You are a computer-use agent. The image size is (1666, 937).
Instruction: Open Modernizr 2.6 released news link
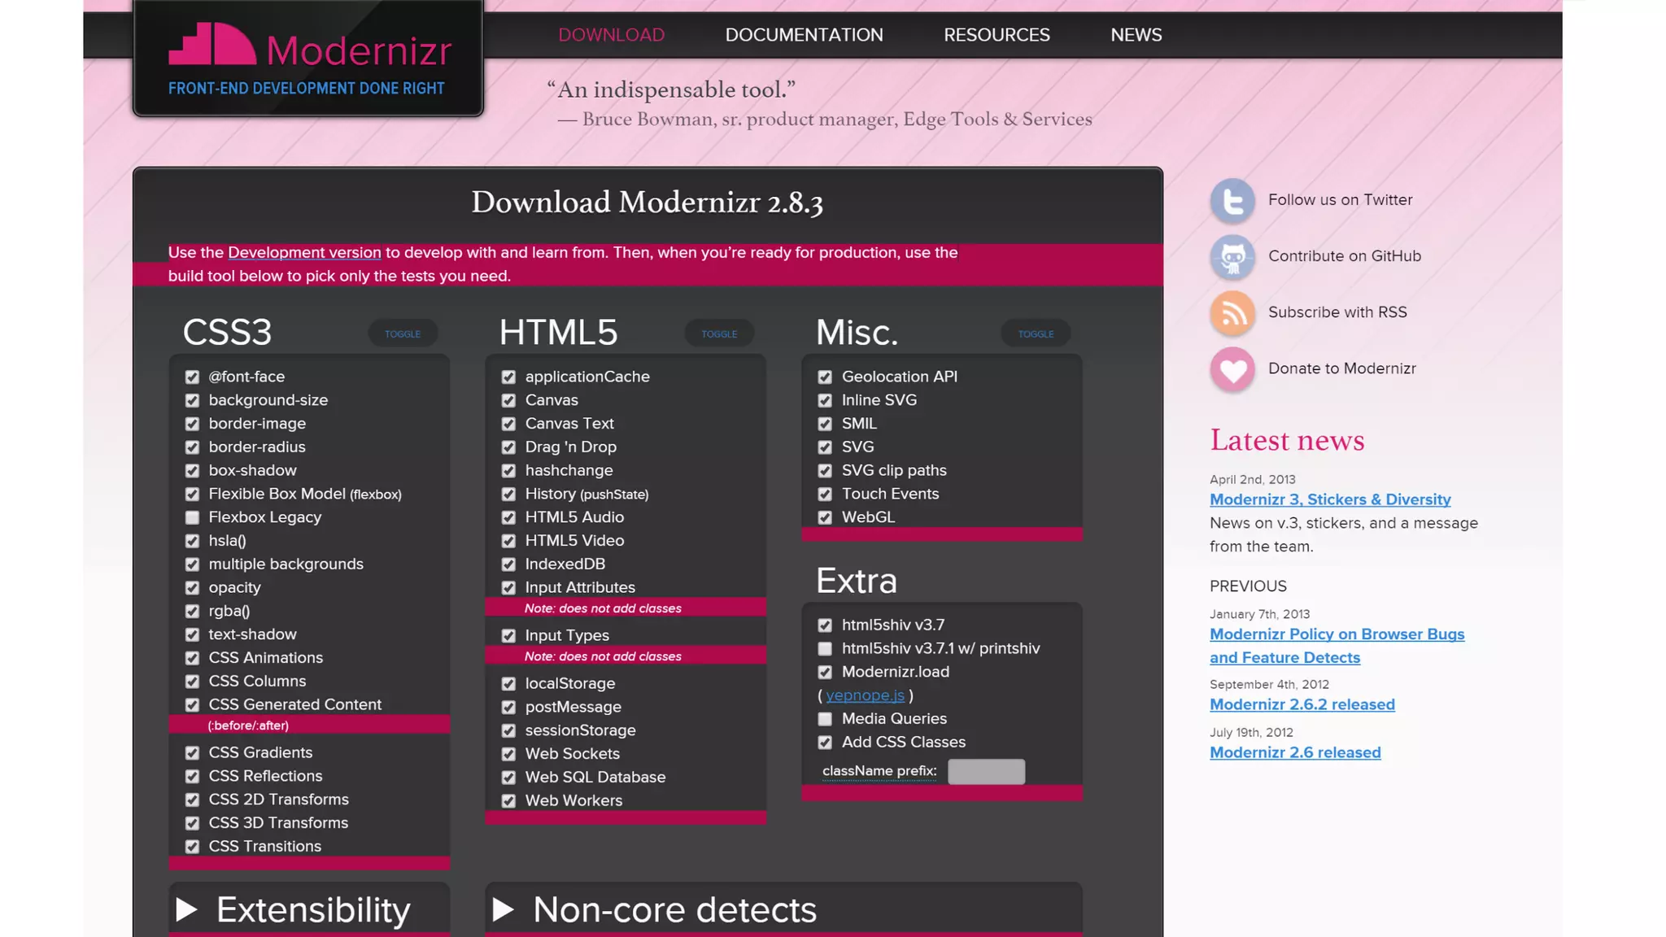click(1295, 752)
